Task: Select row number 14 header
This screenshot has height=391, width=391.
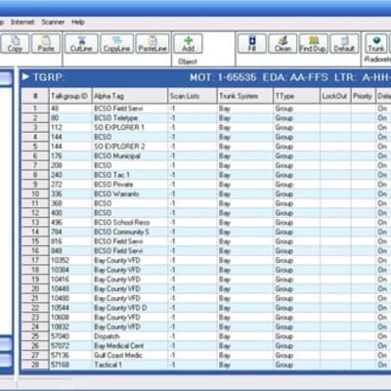Action: 35,232
